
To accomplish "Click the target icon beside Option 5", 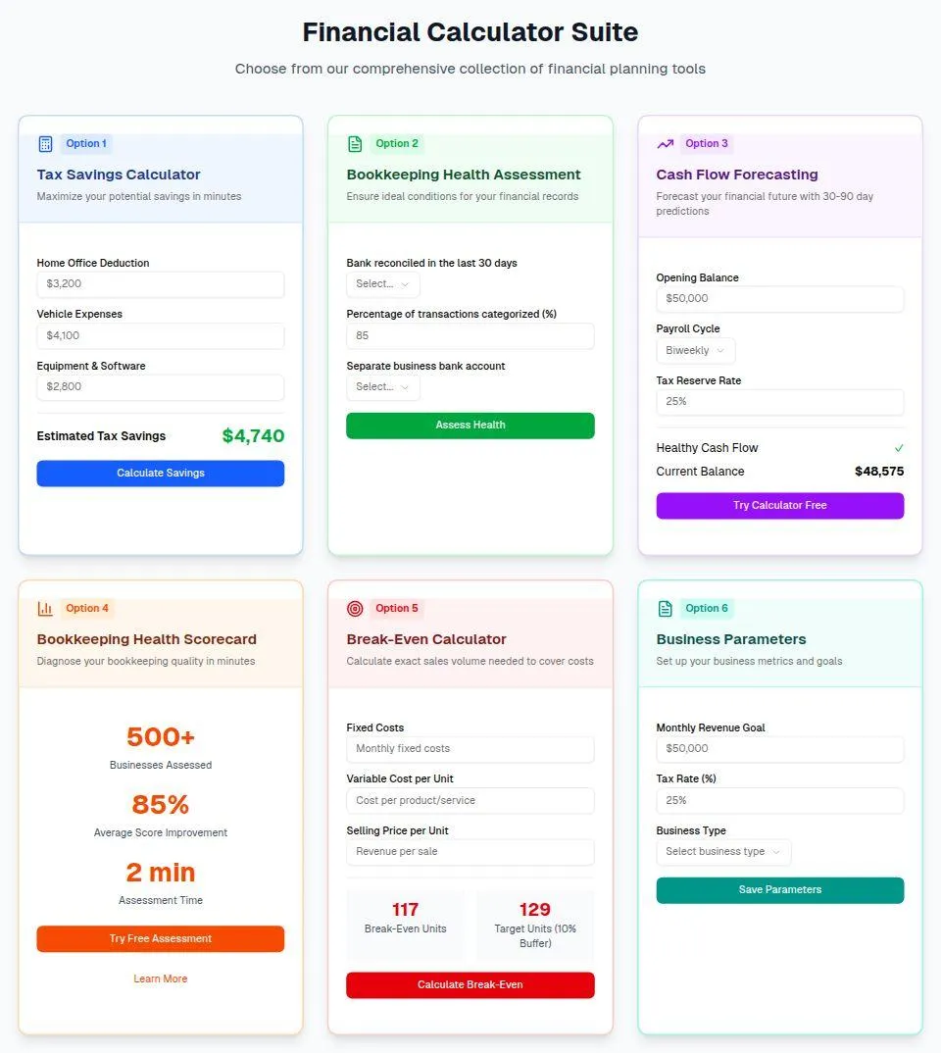I will click(355, 609).
